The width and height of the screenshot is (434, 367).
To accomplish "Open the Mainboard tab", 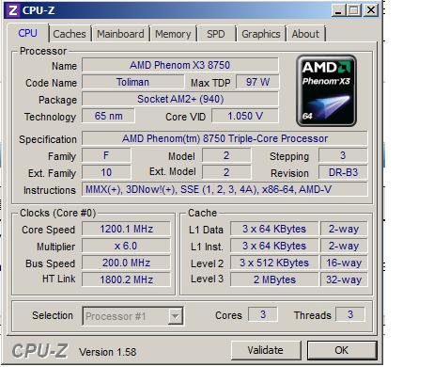I will tap(120, 34).
